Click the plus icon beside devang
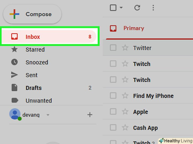Image resolution: width=193 pixels, height=144 pixels. coord(90,115)
